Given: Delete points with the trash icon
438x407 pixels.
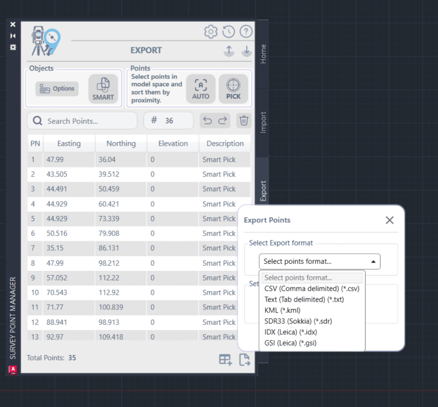Looking at the screenshot, I should tap(244, 121).
